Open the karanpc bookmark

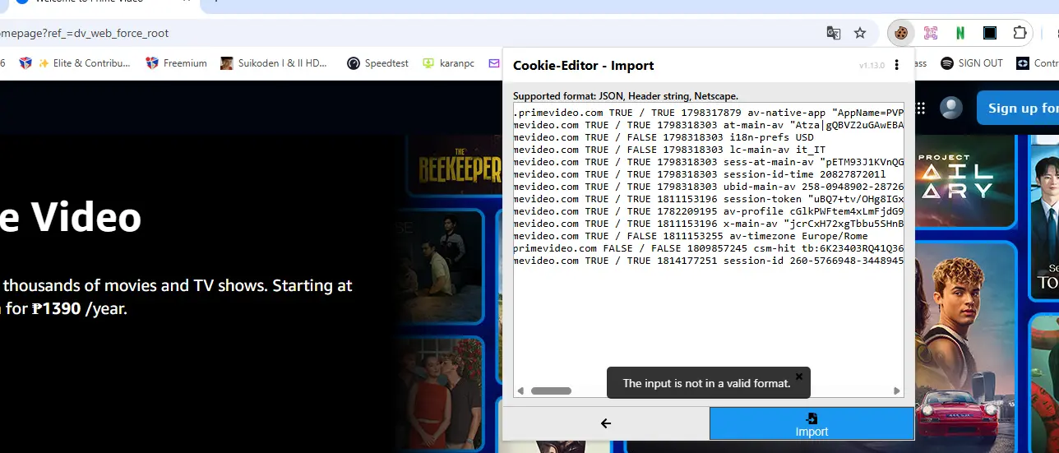click(x=450, y=63)
